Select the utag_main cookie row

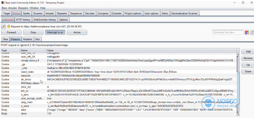(x=118, y=102)
